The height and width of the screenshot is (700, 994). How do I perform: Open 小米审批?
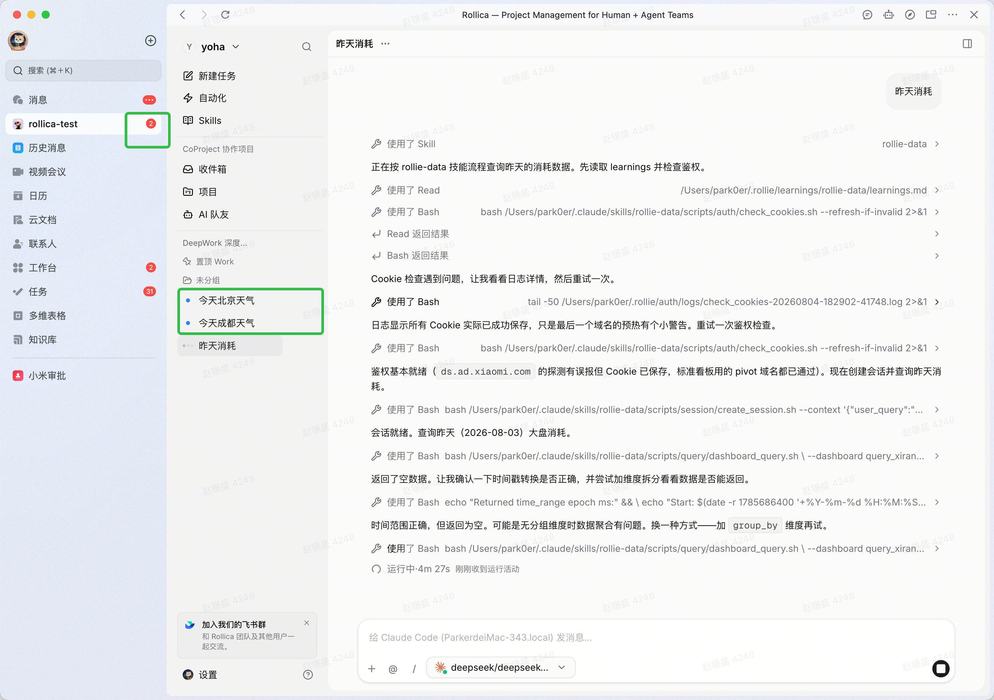[83, 376]
